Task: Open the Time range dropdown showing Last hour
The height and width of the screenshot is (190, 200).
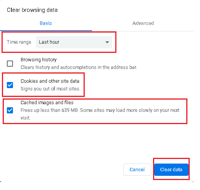Action: click(74, 42)
